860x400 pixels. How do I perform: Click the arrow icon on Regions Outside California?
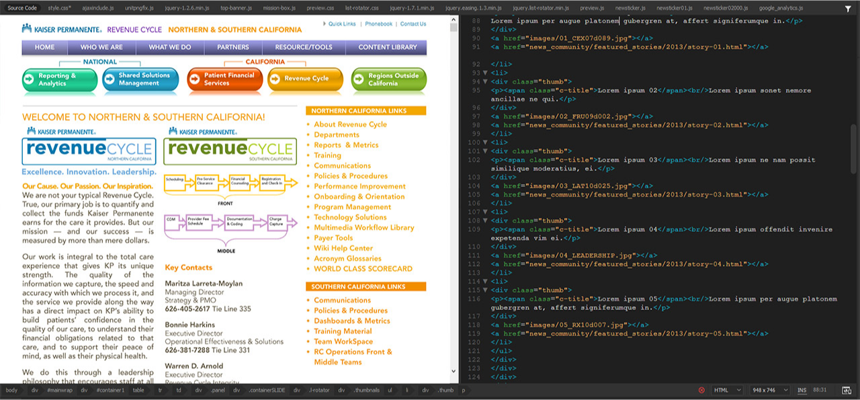coord(358,79)
